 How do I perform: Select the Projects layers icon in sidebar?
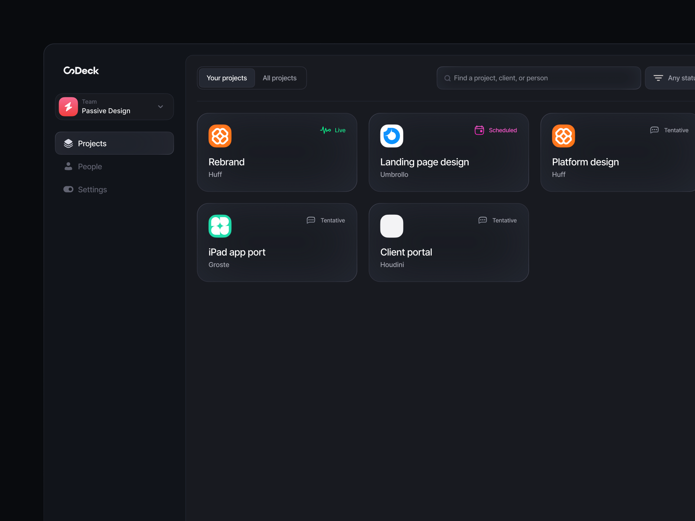69,143
